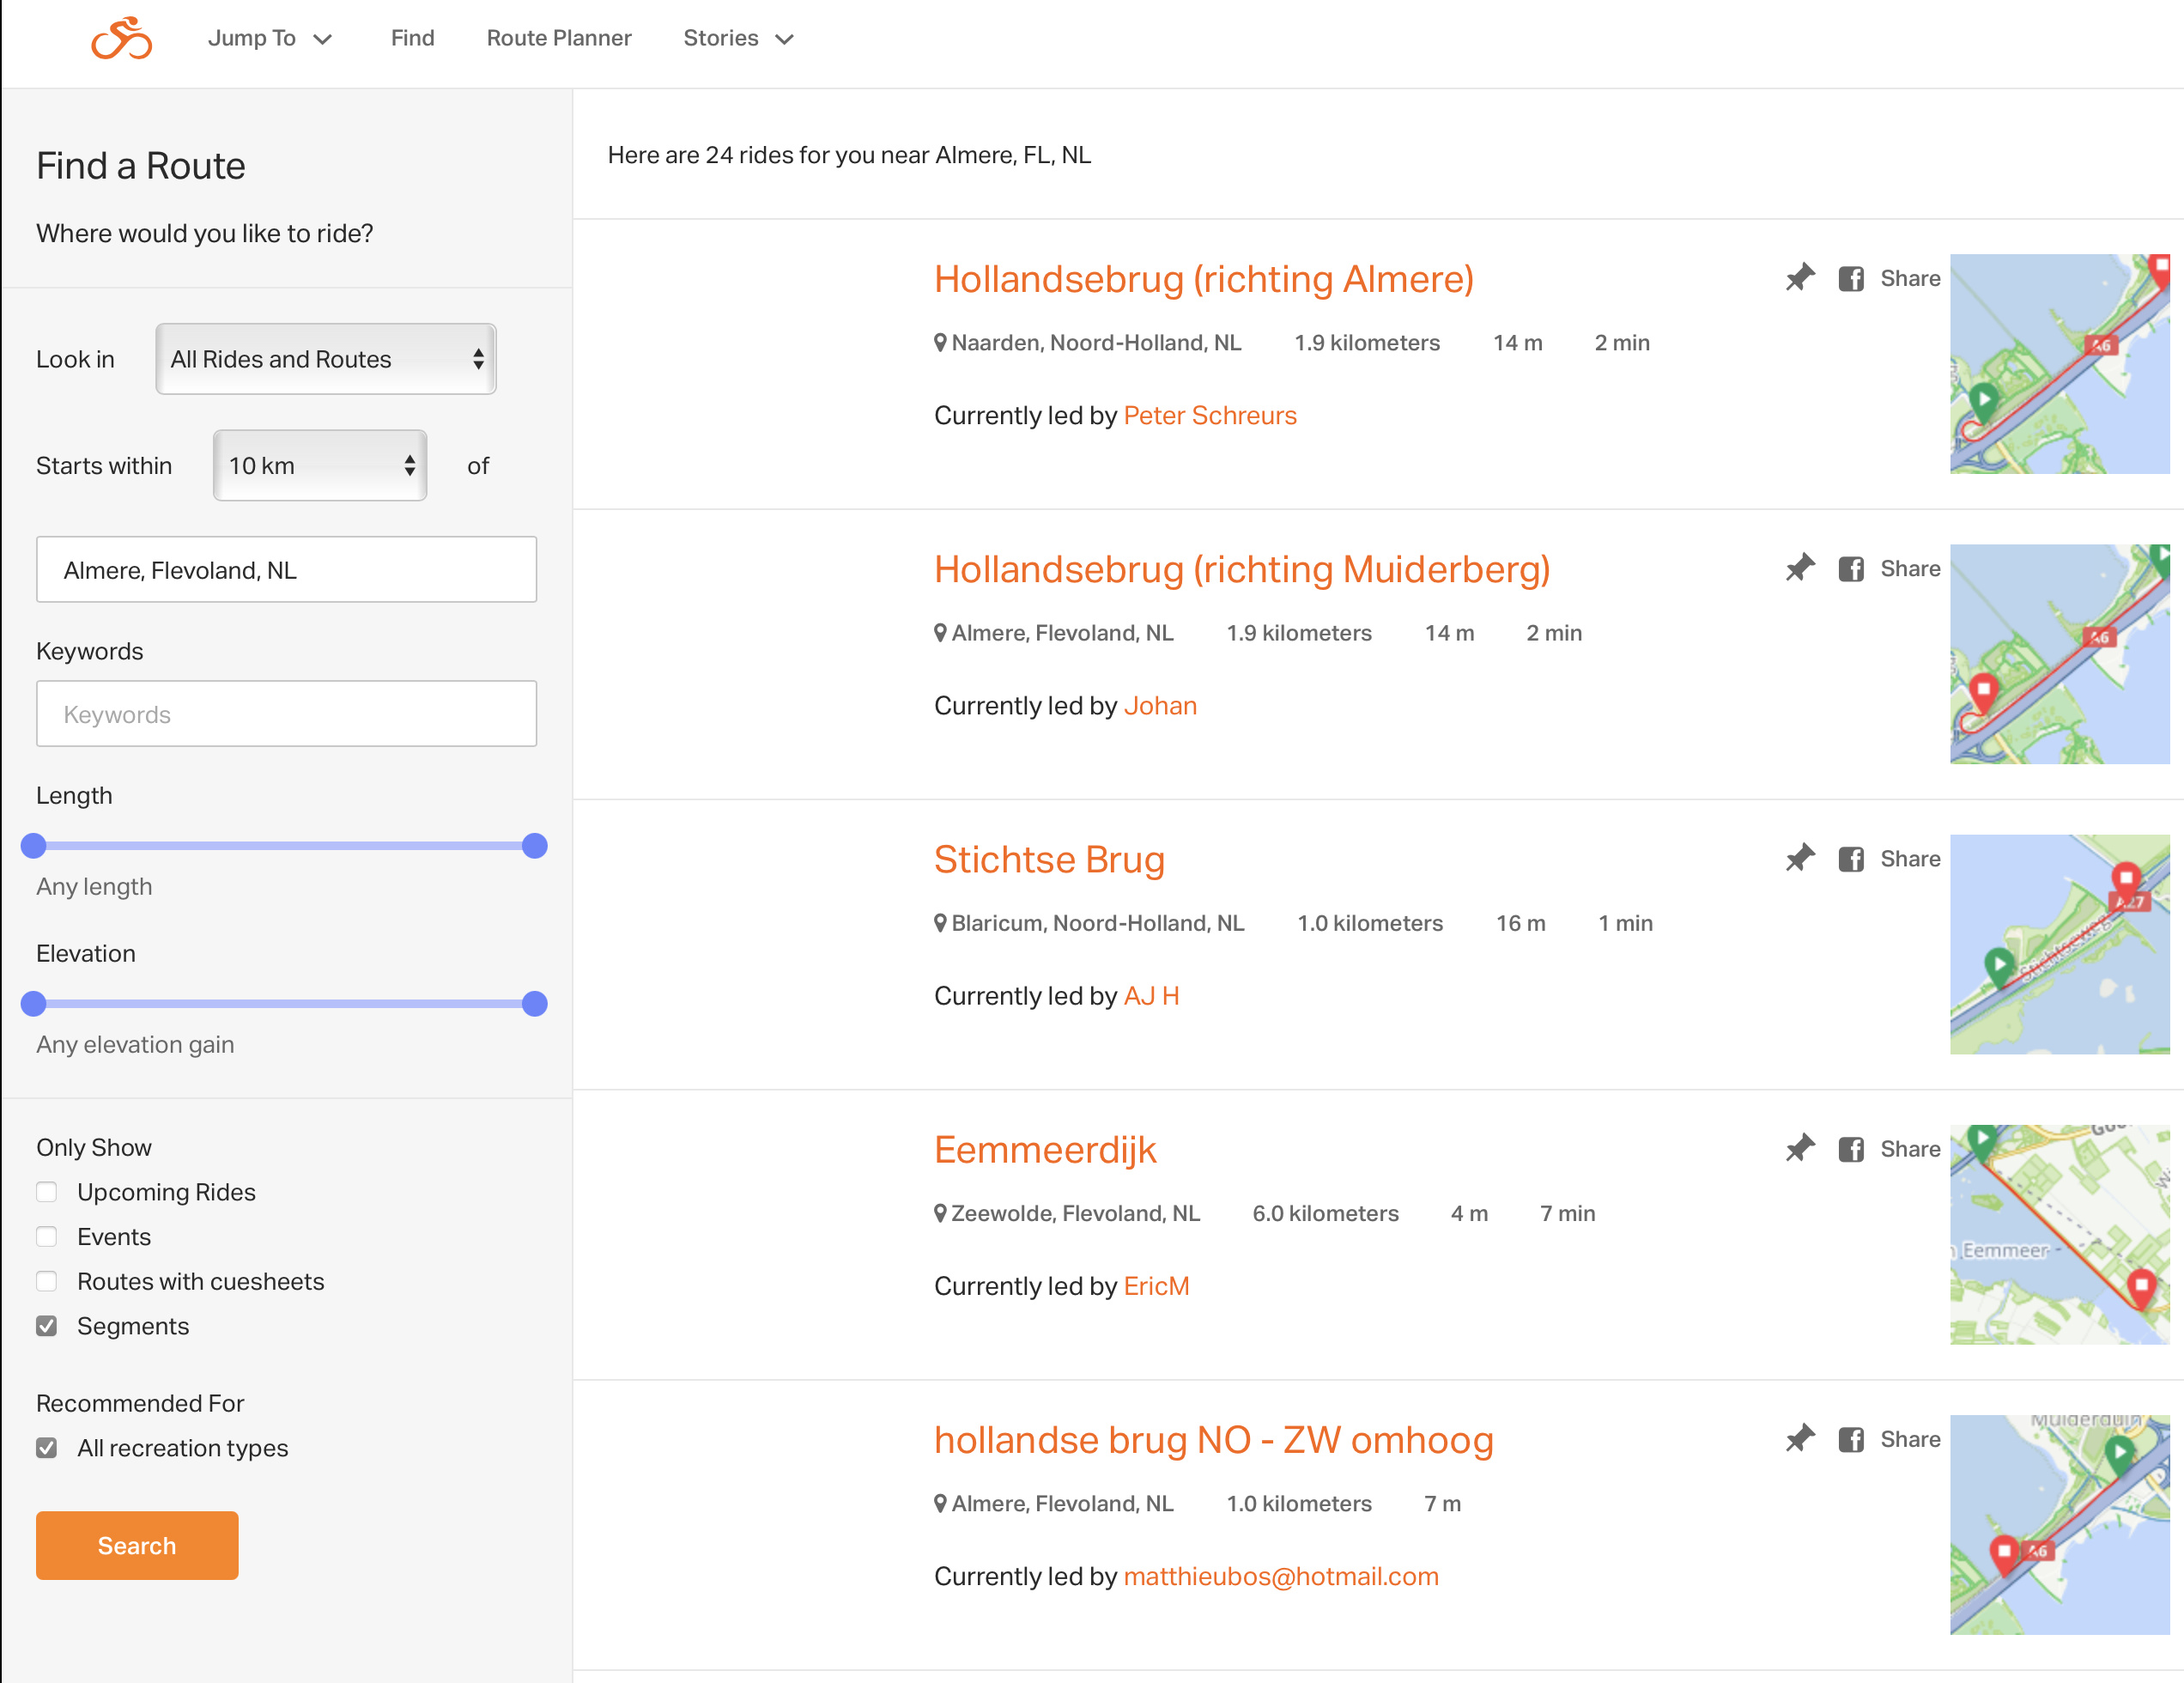Uncheck the Segments filter
Viewport: 2184px width, 1683px height.
click(x=46, y=1326)
